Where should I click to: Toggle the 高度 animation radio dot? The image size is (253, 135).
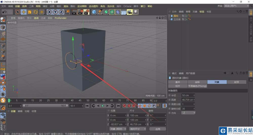tap(170, 100)
